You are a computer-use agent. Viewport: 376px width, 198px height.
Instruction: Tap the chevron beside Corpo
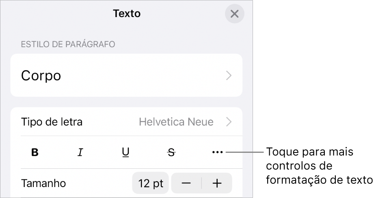229,76
